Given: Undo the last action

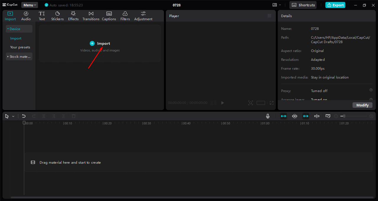Looking at the screenshot, I should coord(24,116).
